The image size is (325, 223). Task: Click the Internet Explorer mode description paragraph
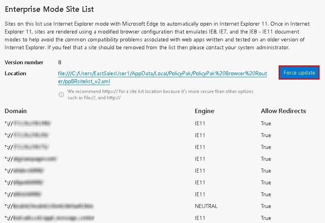(x=157, y=36)
